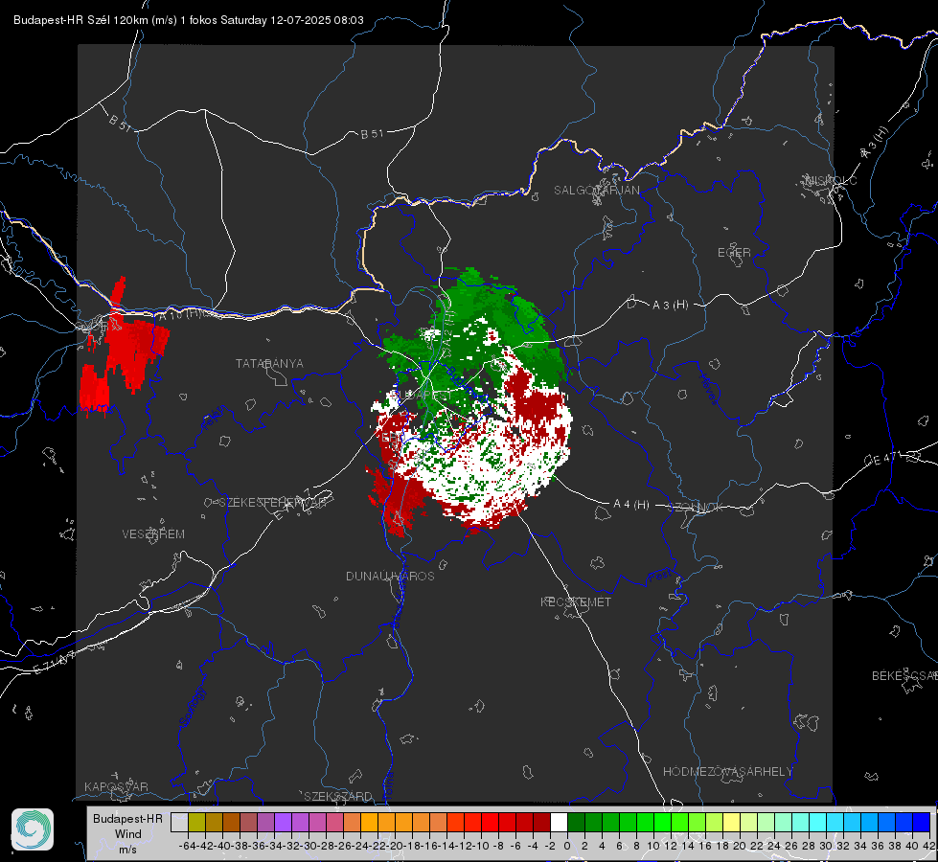938x862 pixels.
Task: Pick the brown swatch between -40 and -38
Action: click(232, 822)
